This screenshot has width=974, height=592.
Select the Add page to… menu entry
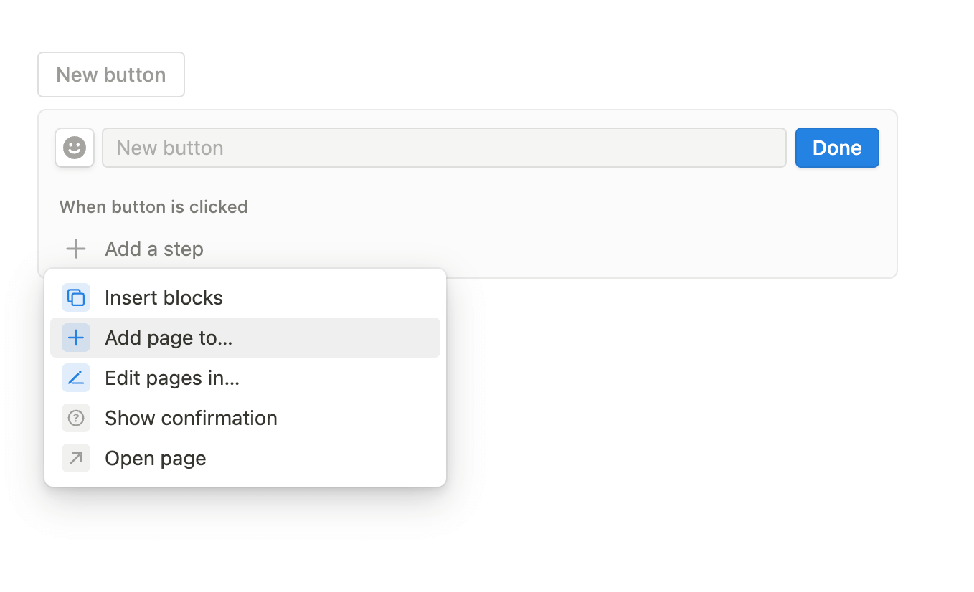point(169,338)
